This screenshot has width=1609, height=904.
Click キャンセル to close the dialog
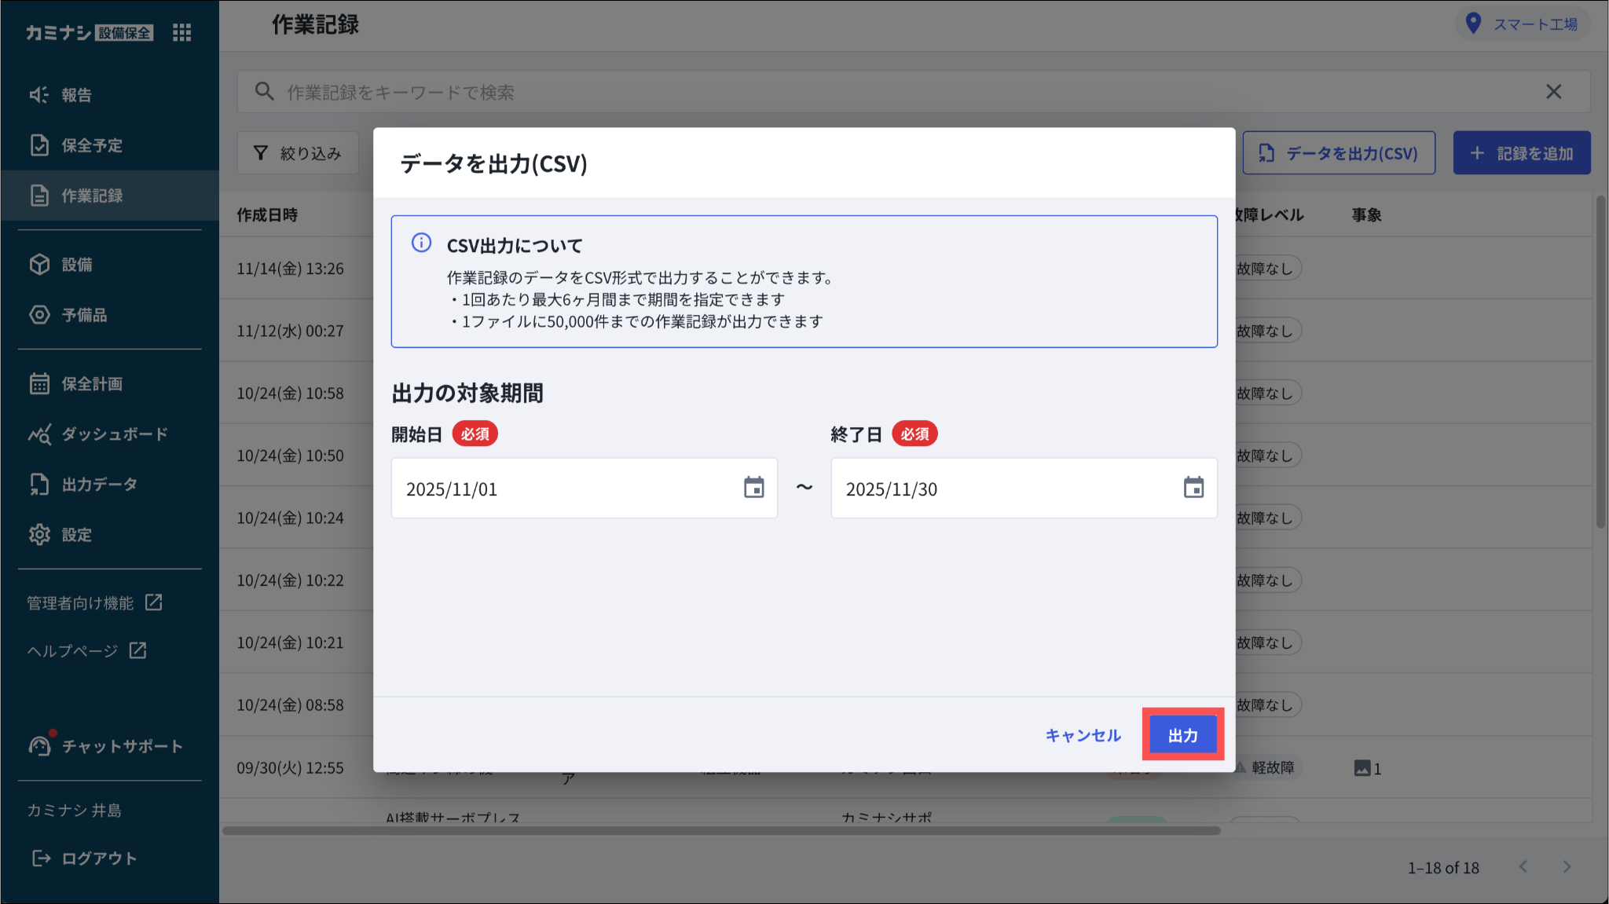pos(1083,735)
